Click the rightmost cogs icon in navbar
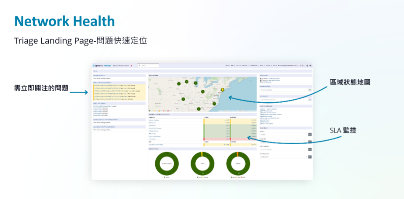The width and height of the screenshot is (404, 199). pyautogui.click(x=310, y=65)
